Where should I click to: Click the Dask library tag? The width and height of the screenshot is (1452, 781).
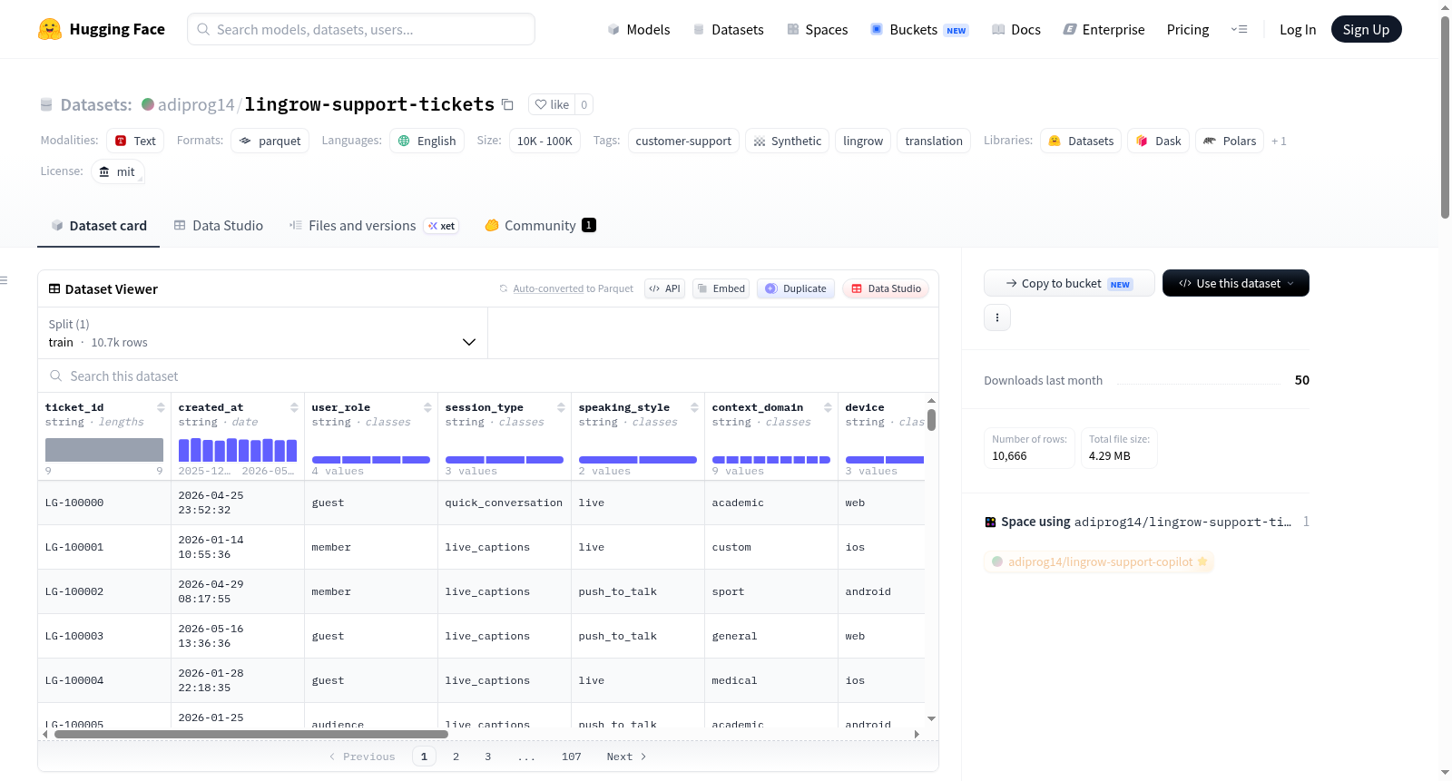tap(1158, 141)
